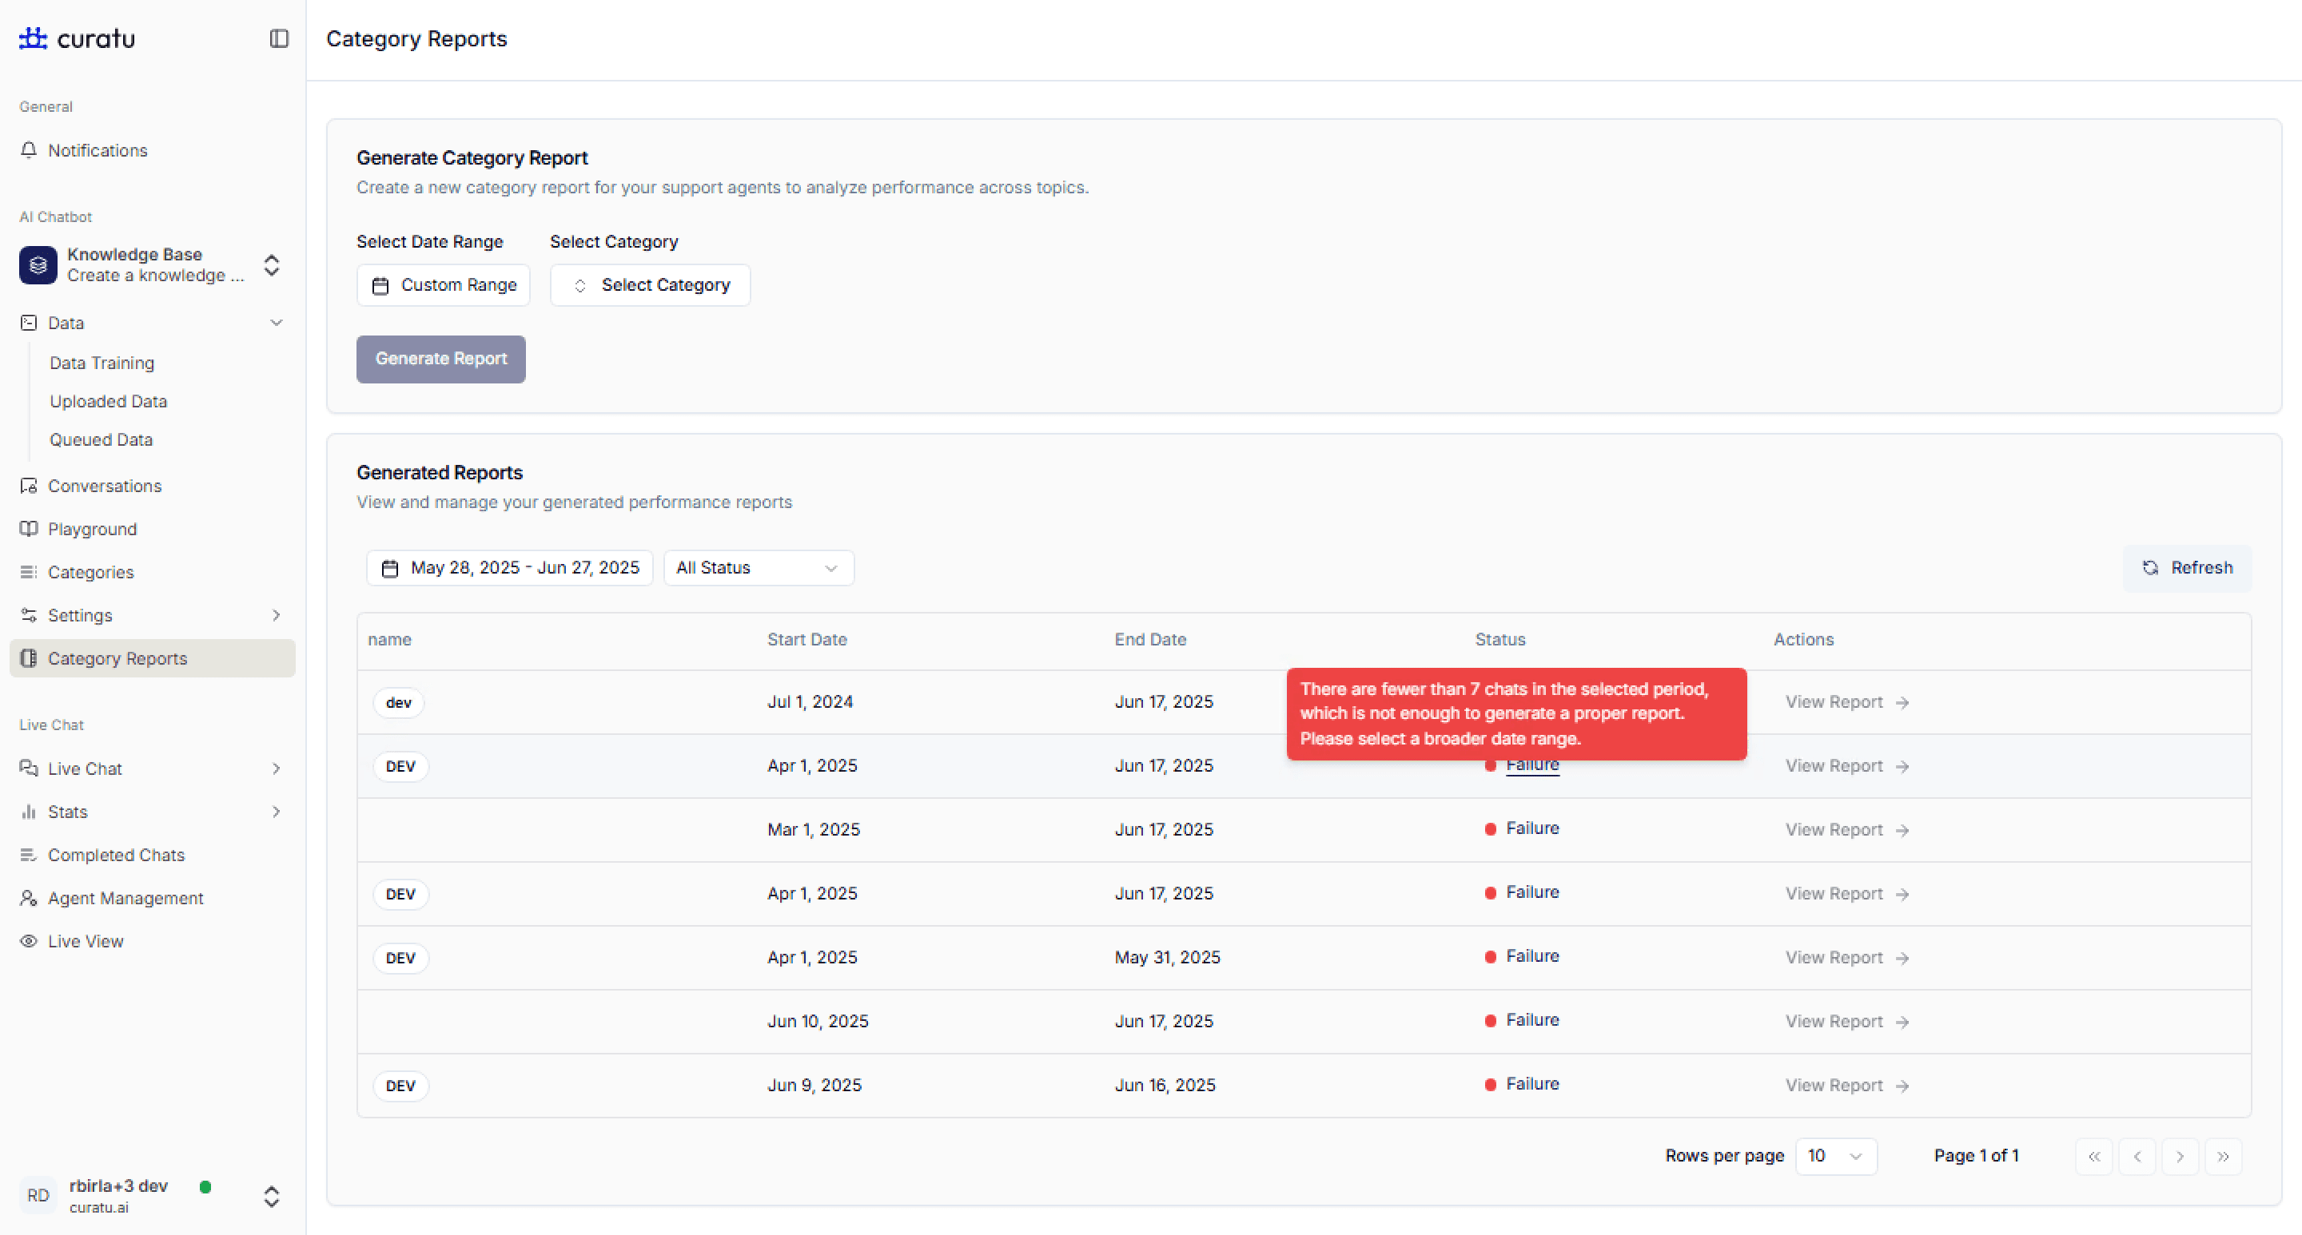Click the Live Chat bubbles icon
The height and width of the screenshot is (1235, 2302).
pyautogui.click(x=29, y=768)
